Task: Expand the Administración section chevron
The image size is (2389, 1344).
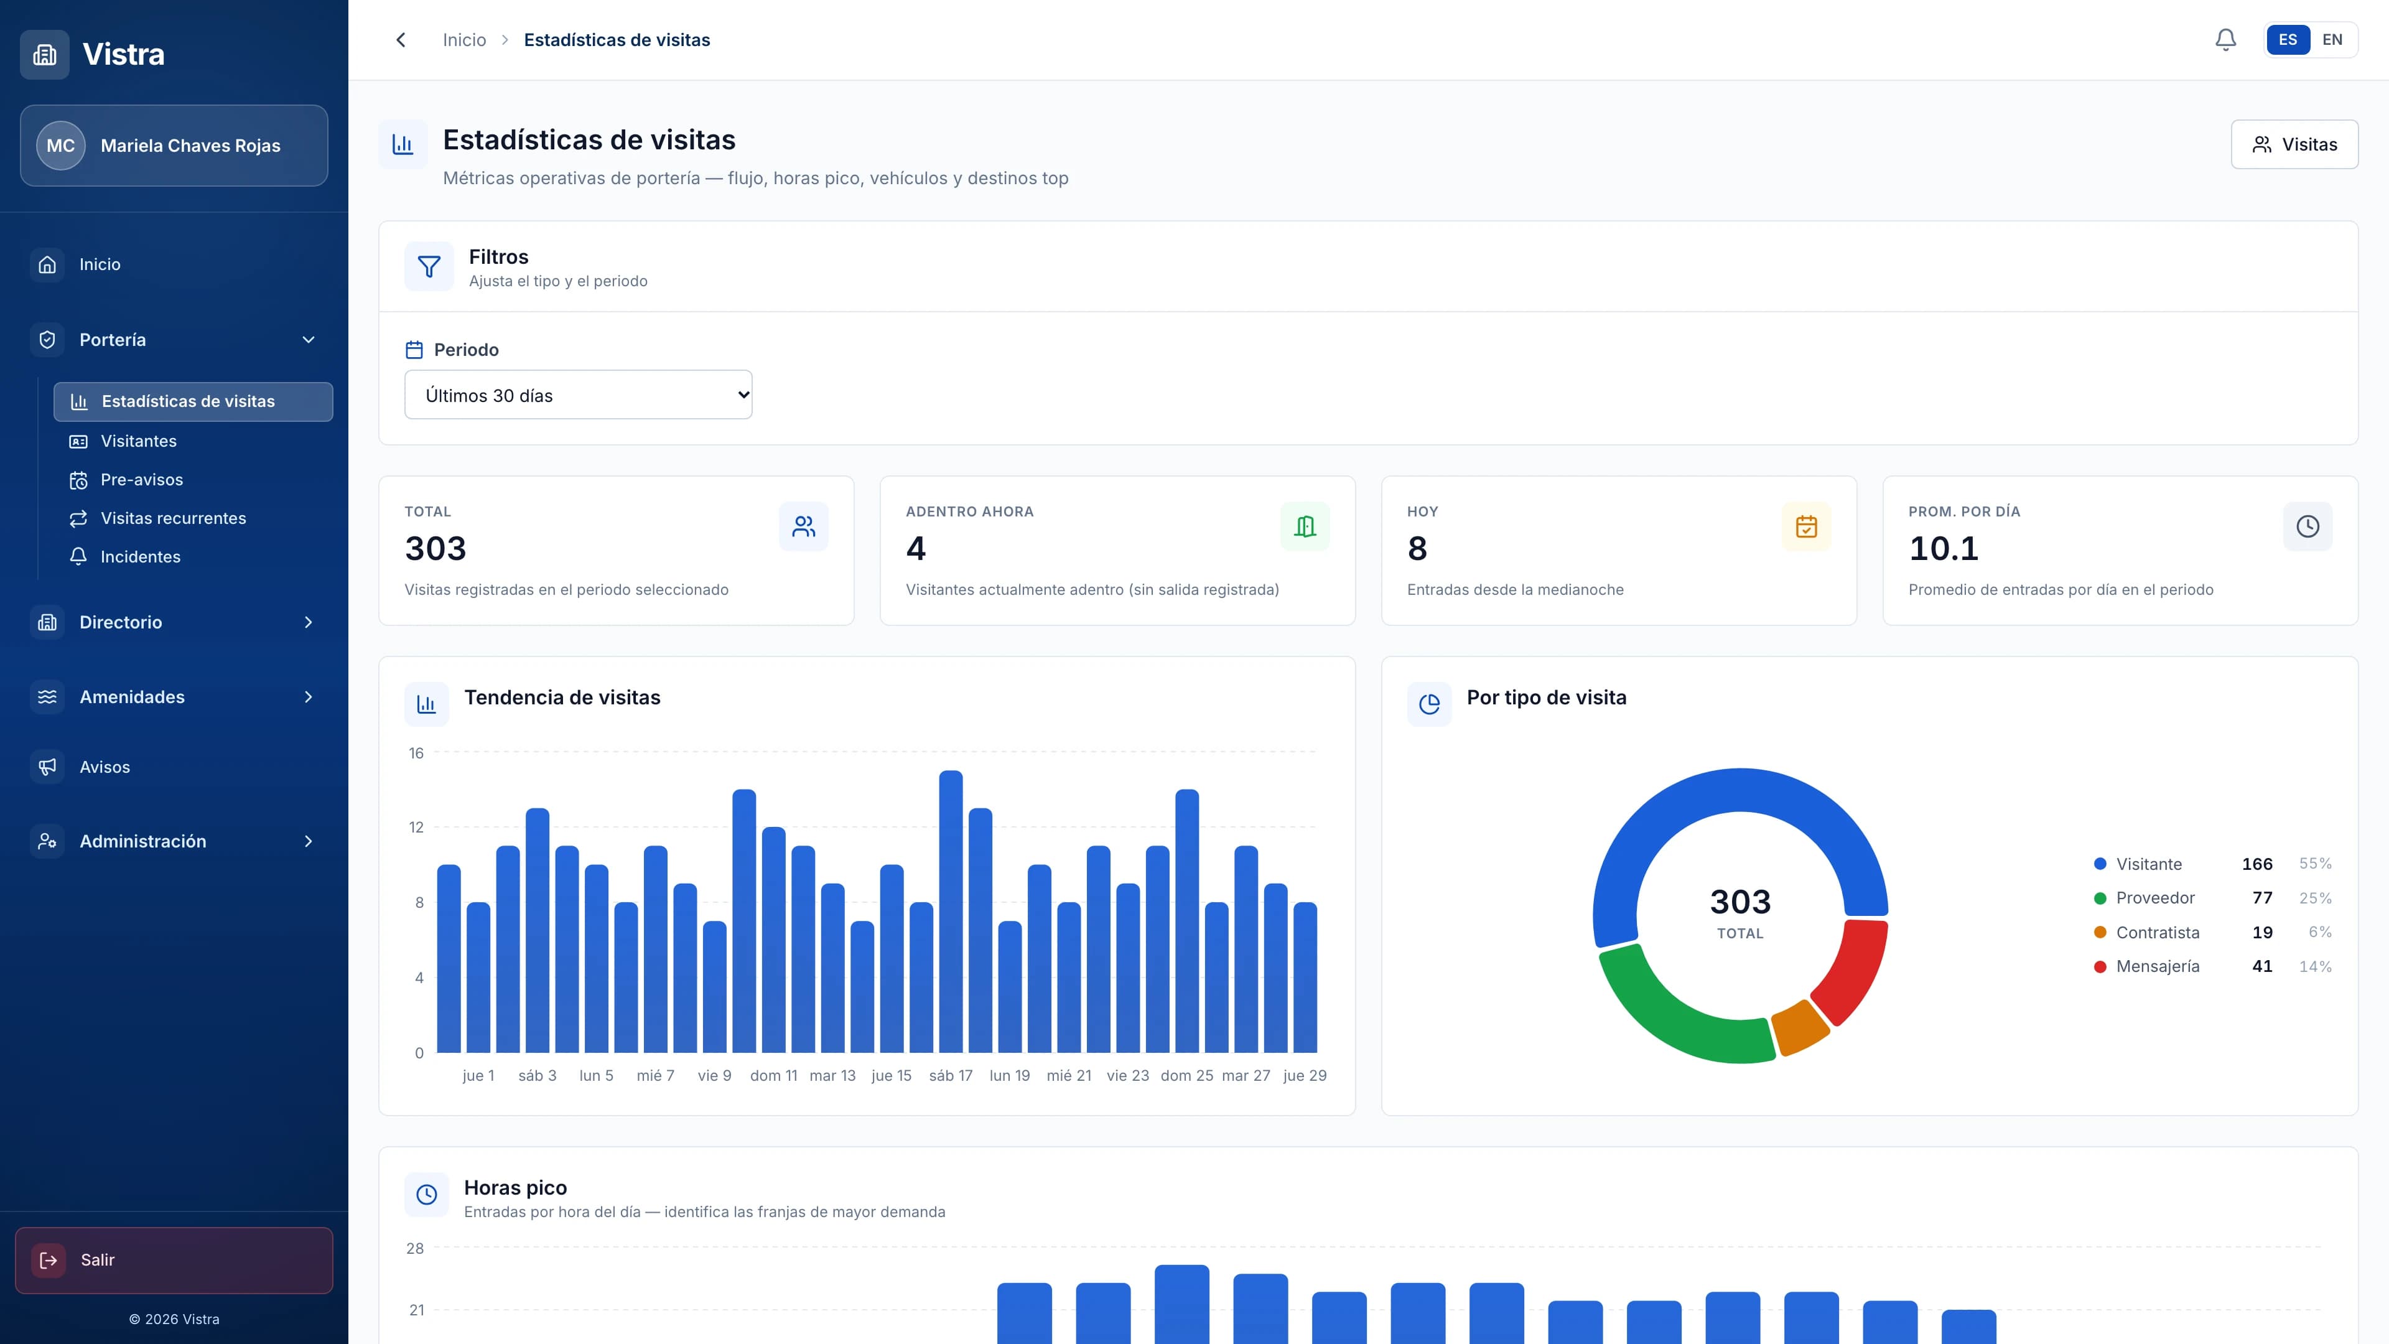Action: [x=309, y=841]
